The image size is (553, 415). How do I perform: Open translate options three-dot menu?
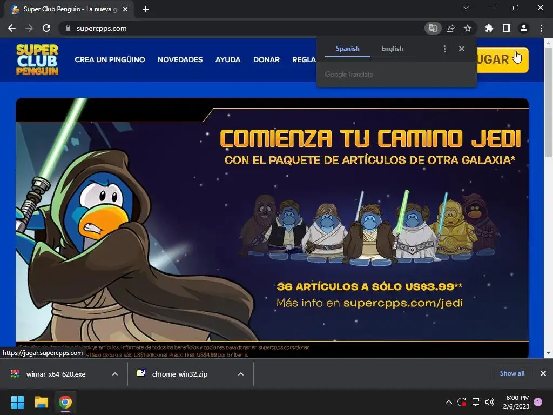click(x=445, y=49)
